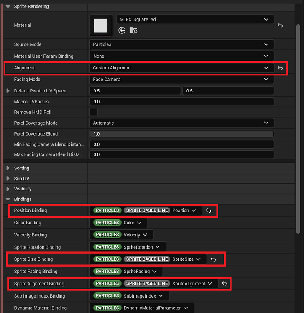The width and height of the screenshot is (304, 313).
Task: Reset Alignment to default value
Action: pyautogui.click(x=280, y=68)
